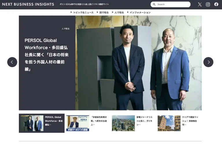Select the PERSOL Global thumbnail image
The height and width of the screenshot is (148, 222).
point(32,123)
